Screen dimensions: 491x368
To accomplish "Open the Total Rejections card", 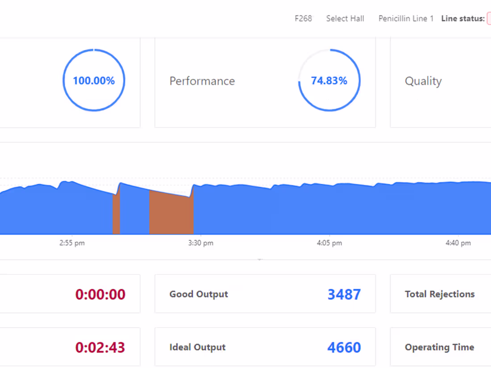I will pos(440,294).
